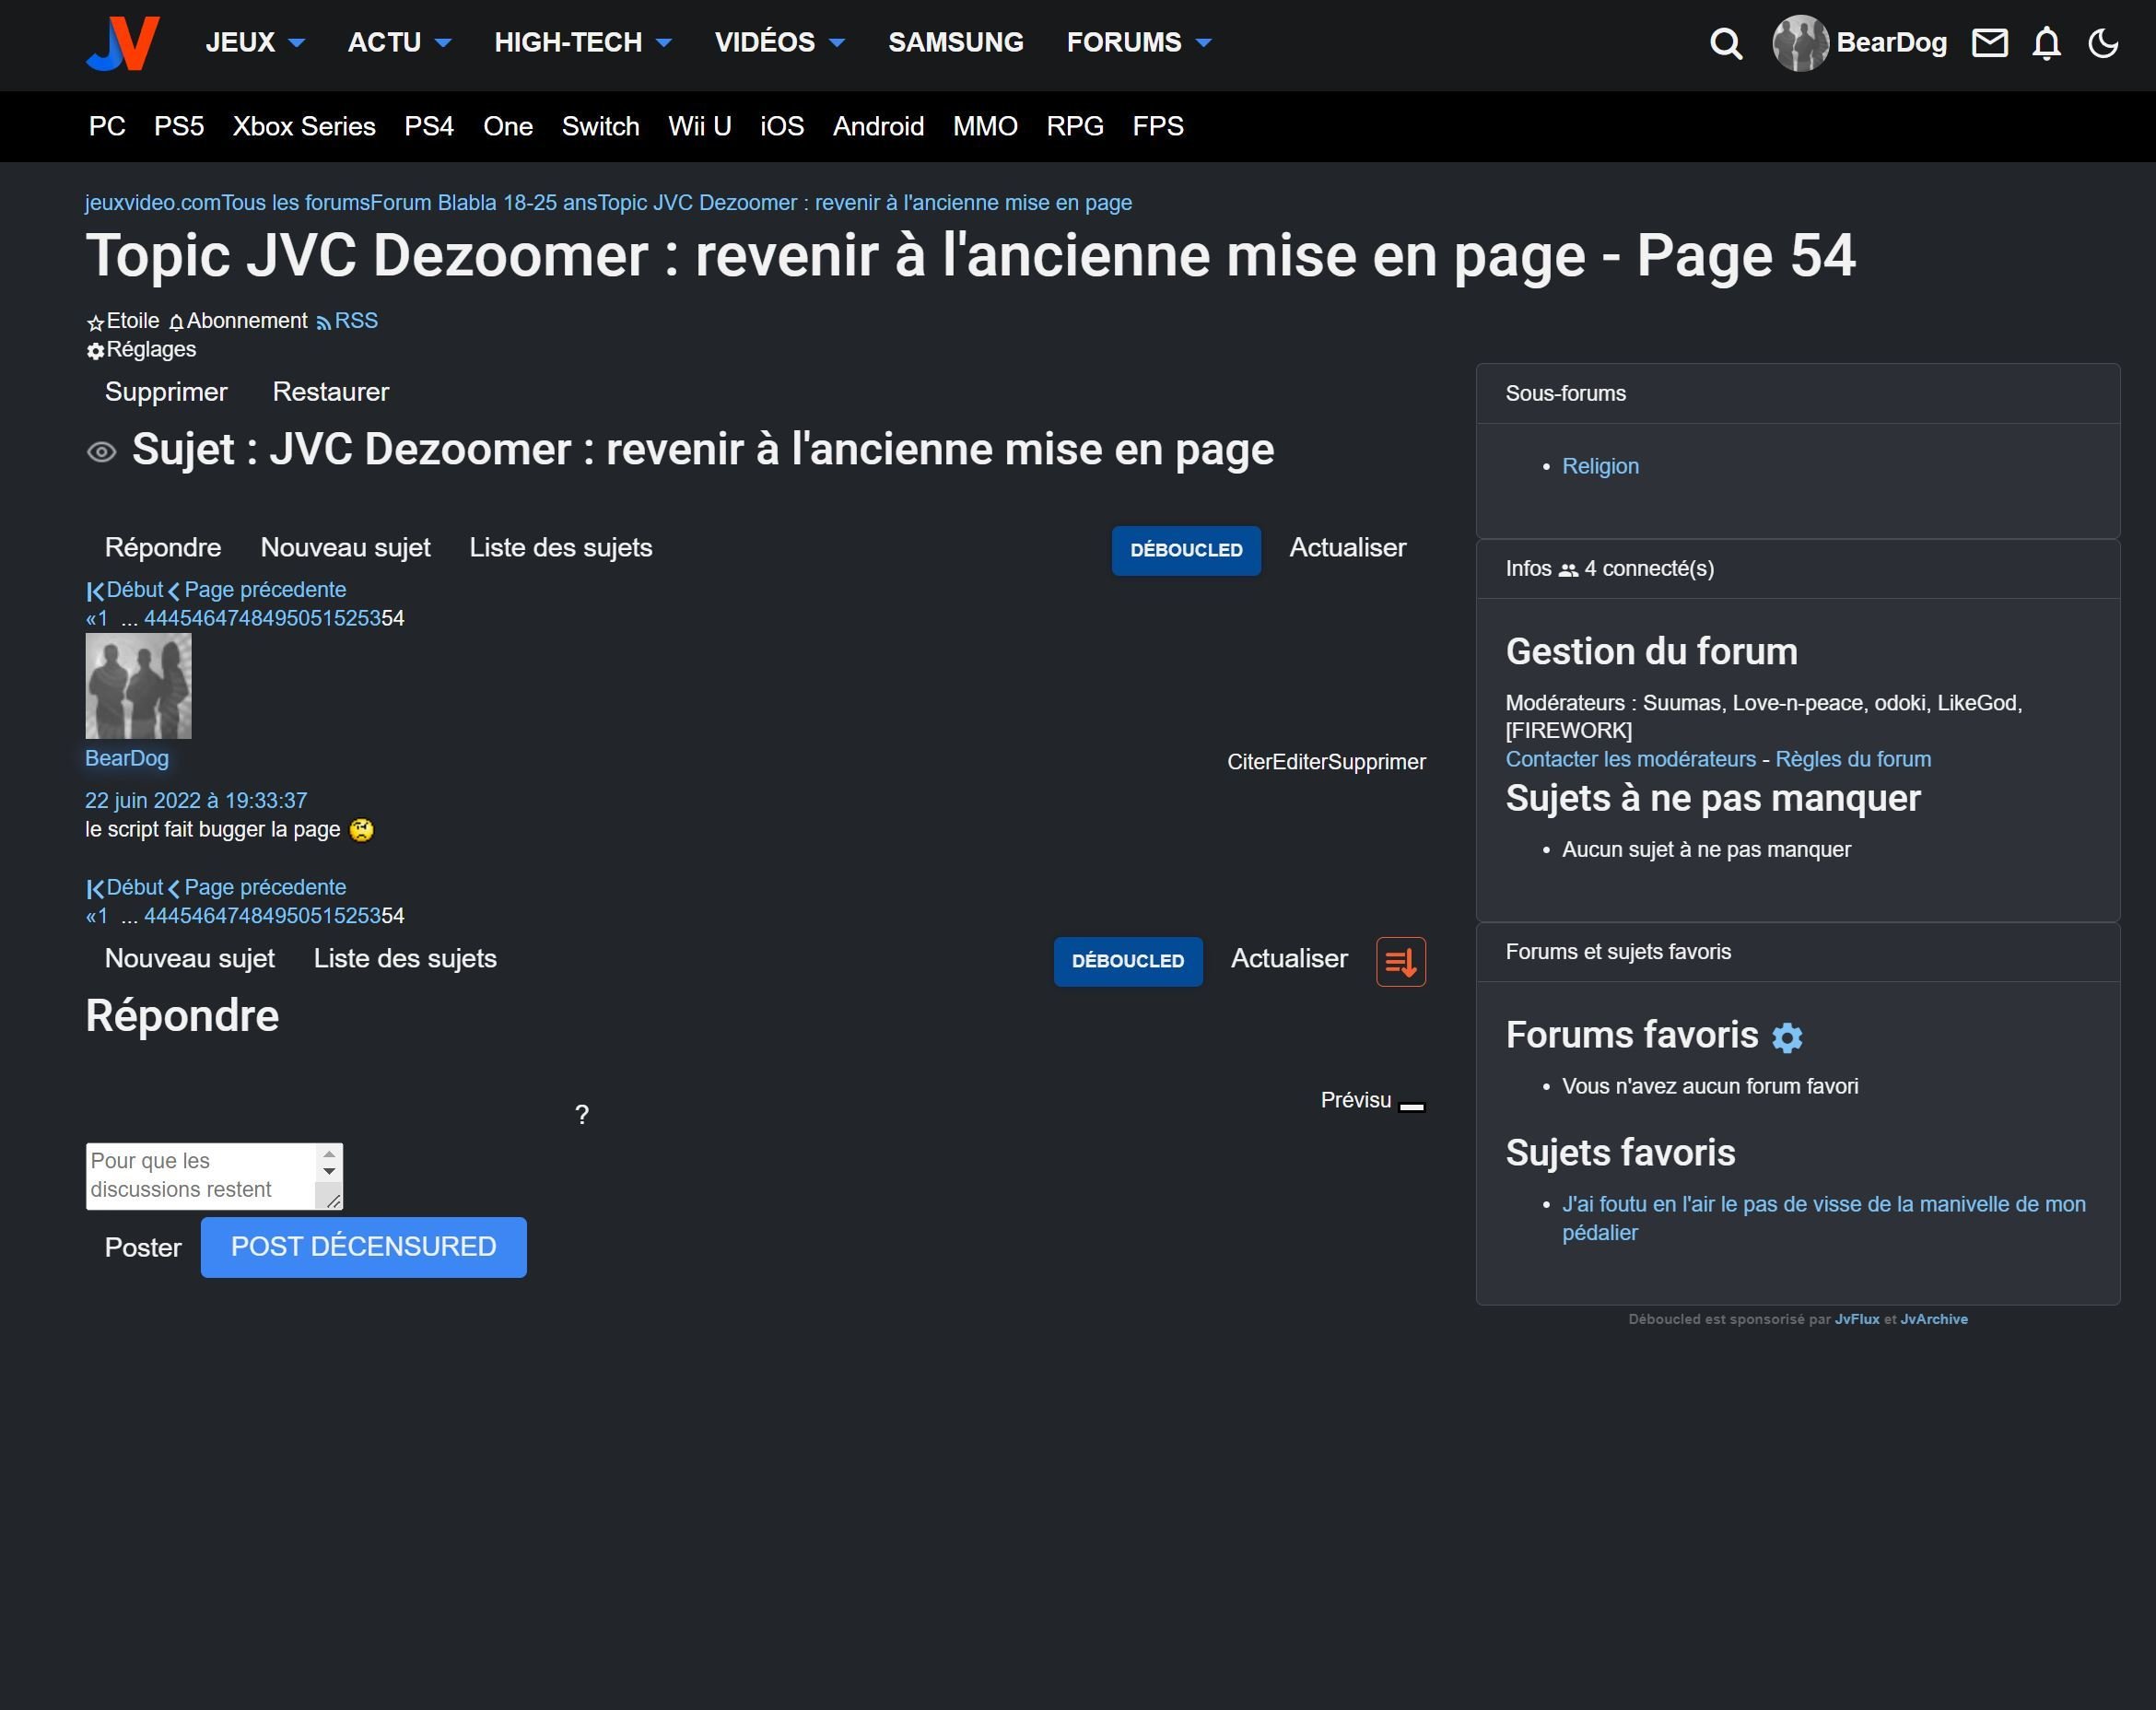The image size is (2156, 1710).
Task: Open the notifications bell in header
Action: (2046, 43)
